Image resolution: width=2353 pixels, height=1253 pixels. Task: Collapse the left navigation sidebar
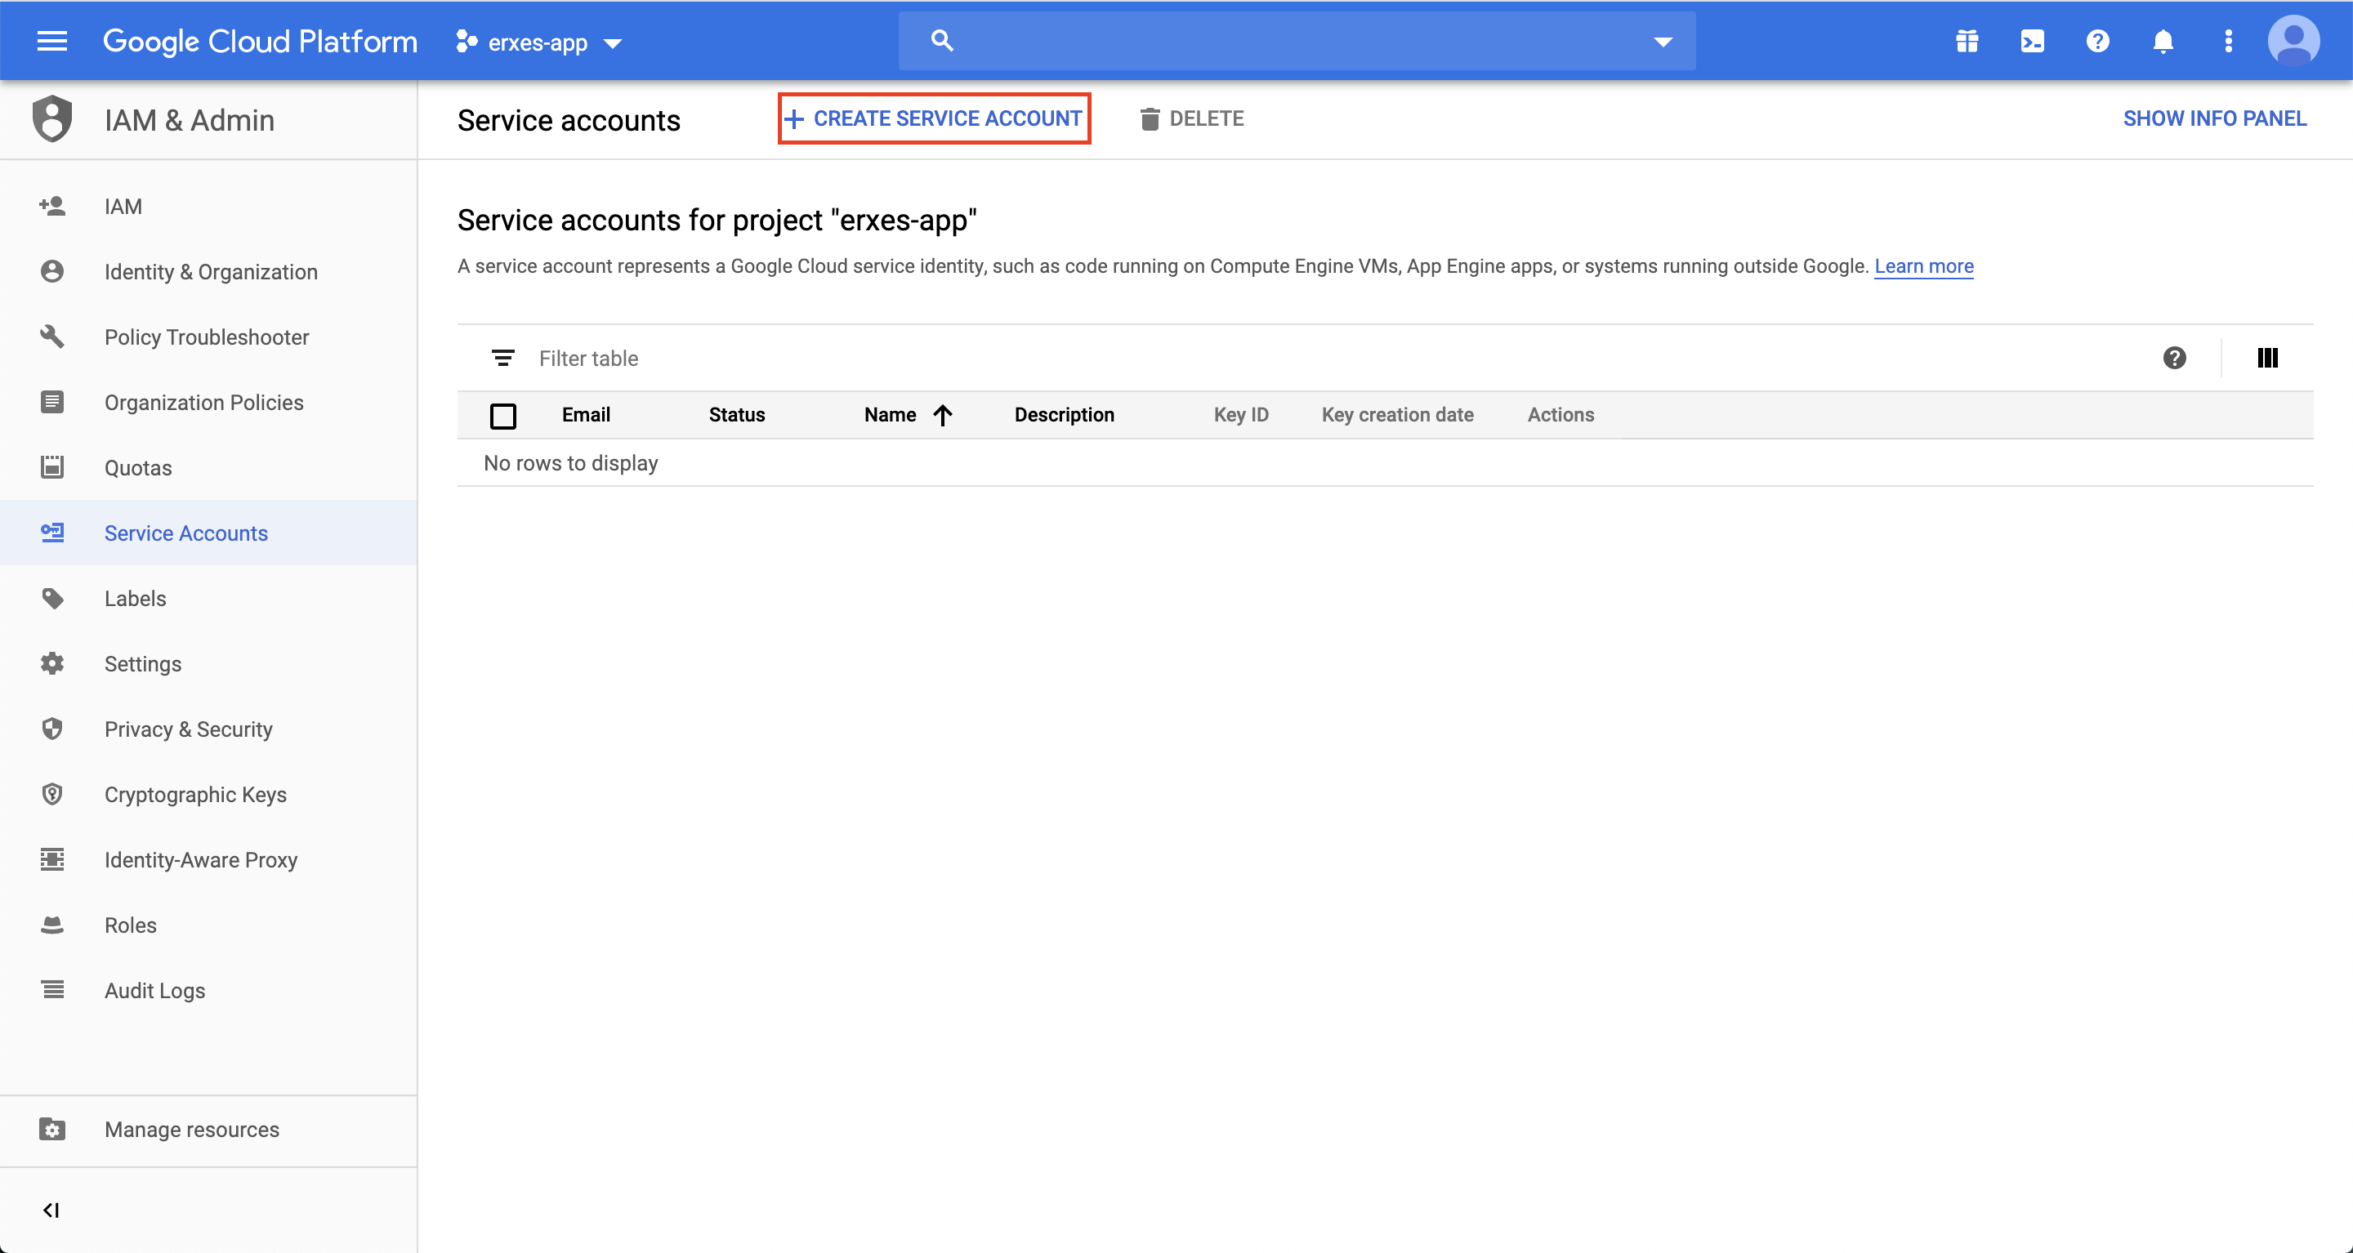click(51, 1210)
